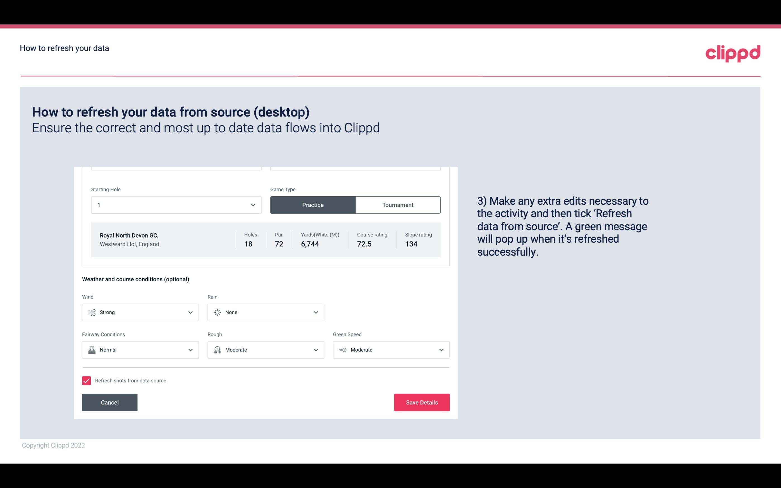Toggle Tournament game type selection
Image resolution: width=781 pixels, height=488 pixels.
click(x=398, y=205)
